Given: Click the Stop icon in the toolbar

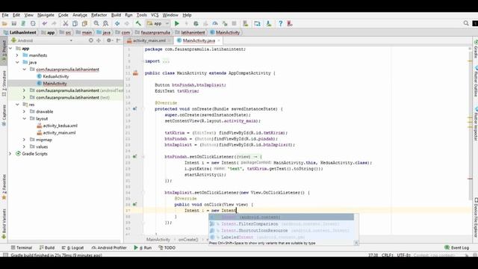Looking at the screenshot, I should click(234, 23).
